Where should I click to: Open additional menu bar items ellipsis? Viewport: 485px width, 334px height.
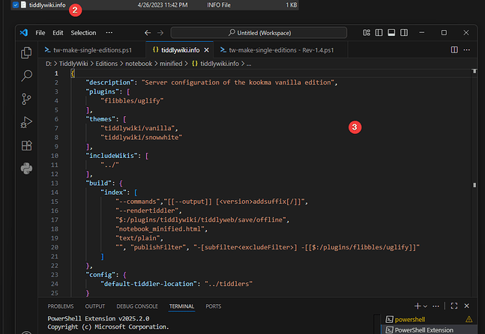pyautogui.click(x=109, y=33)
